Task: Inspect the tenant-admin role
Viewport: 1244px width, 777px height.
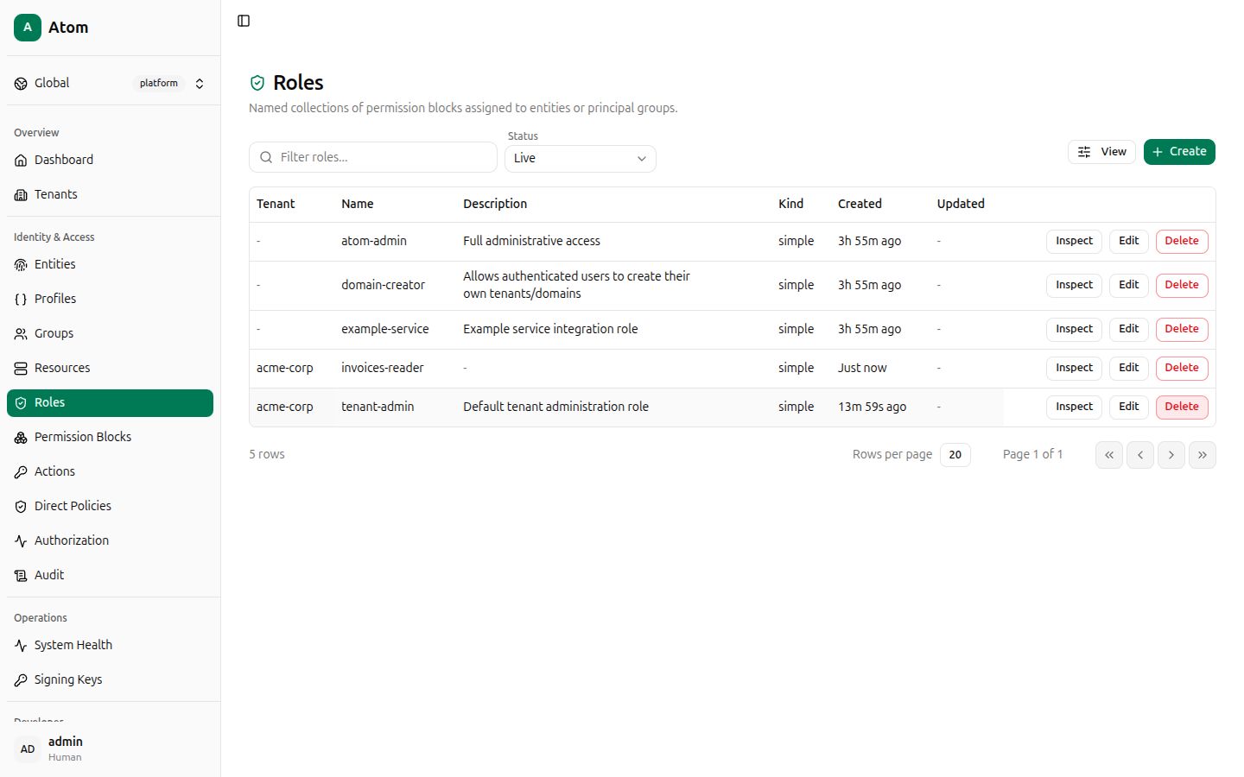Action: (x=1074, y=407)
